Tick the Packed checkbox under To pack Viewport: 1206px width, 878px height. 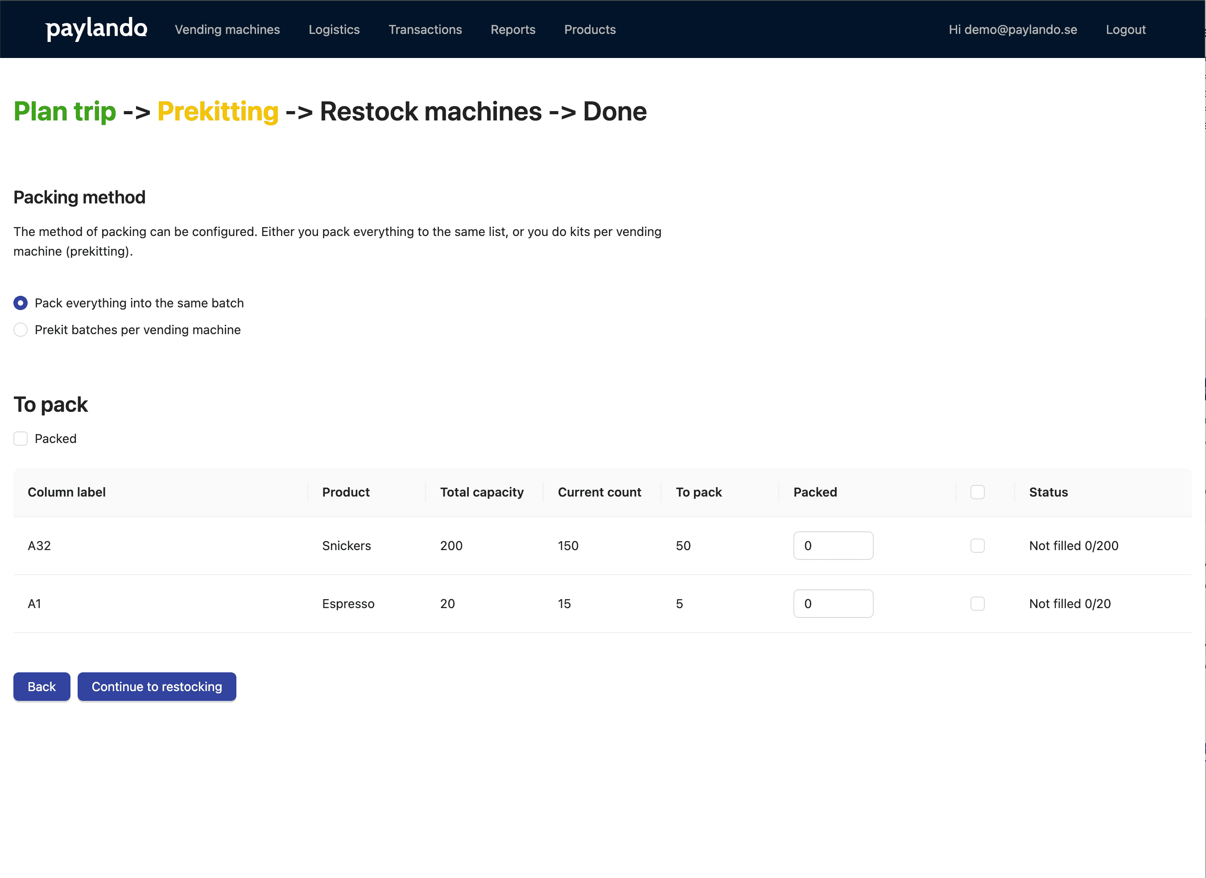(20, 439)
